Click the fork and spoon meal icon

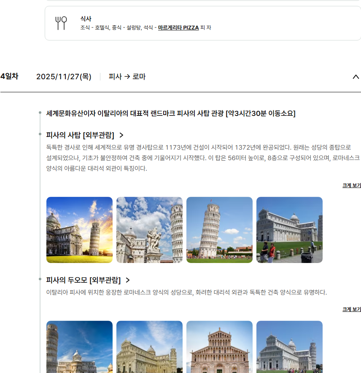tap(61, 23)
